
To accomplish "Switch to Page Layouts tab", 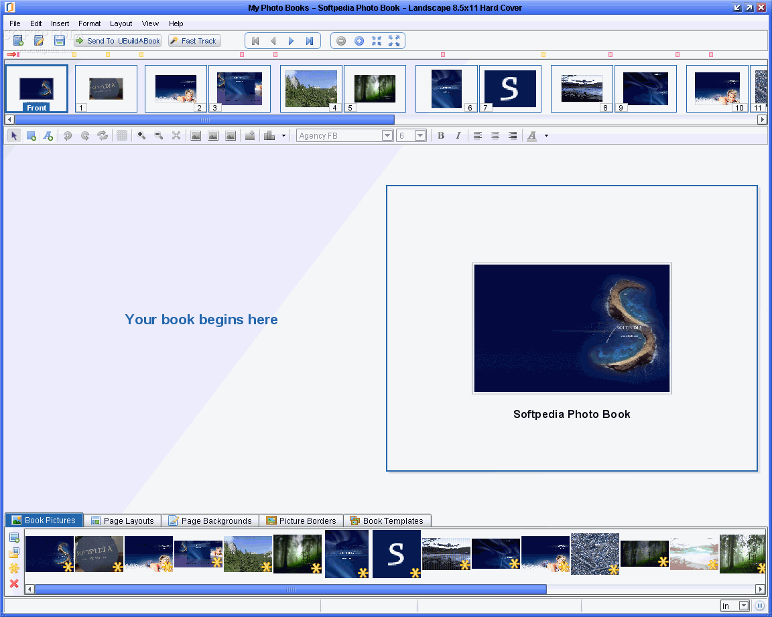I will tap(123, 521).
